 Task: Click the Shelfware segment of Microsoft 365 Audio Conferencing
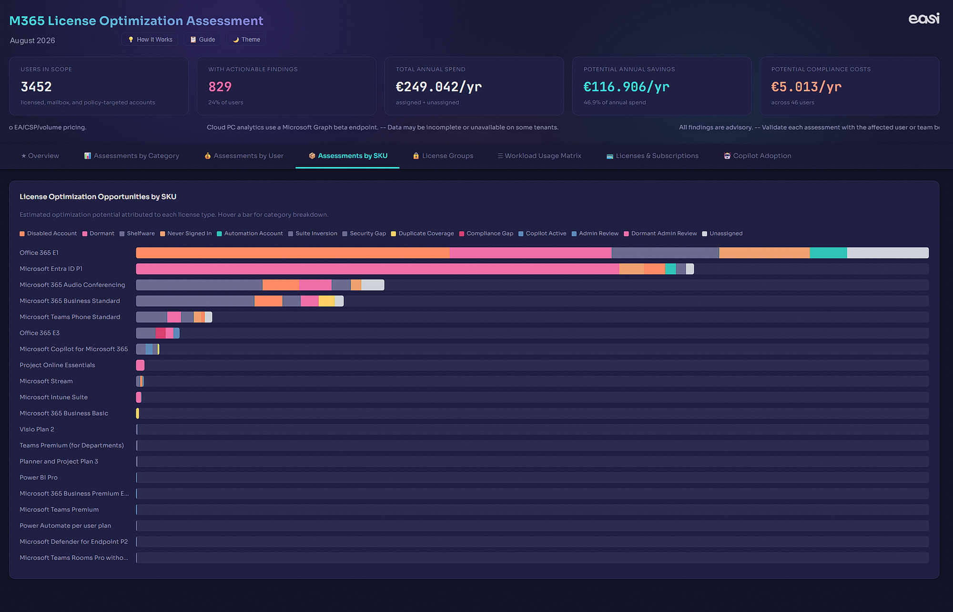click(199, 285)
